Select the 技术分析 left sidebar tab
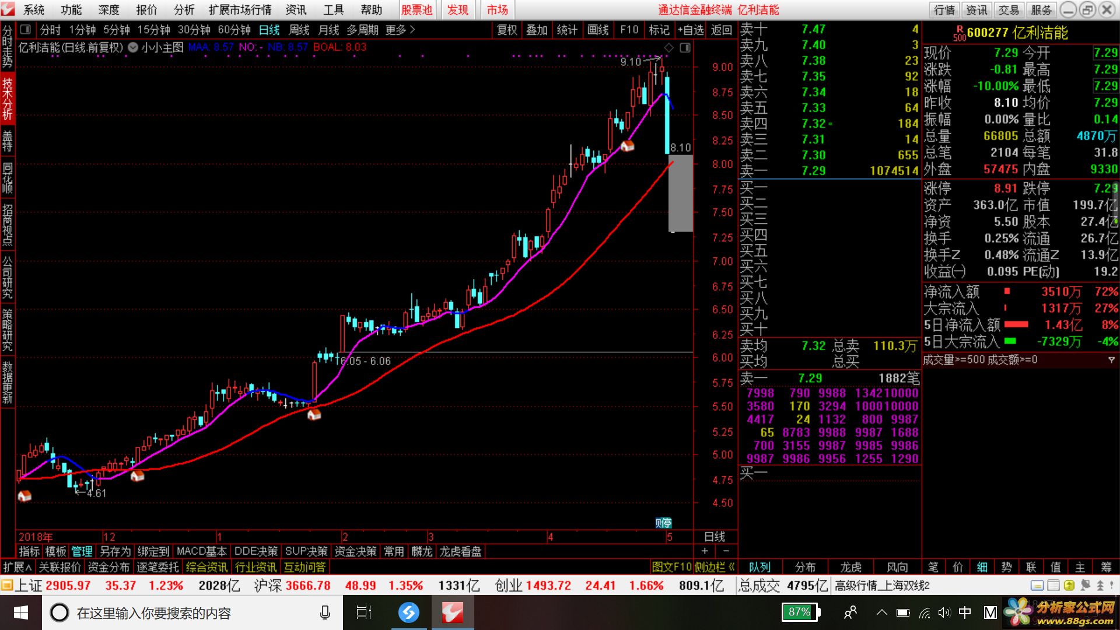1120x630 pixels. point(8,98)
